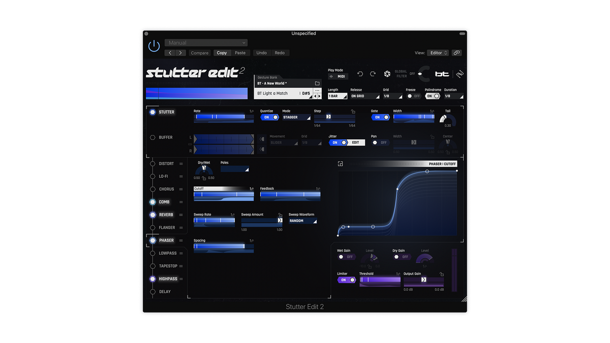Select the LOWPASS effect tab

coord(168,253)
